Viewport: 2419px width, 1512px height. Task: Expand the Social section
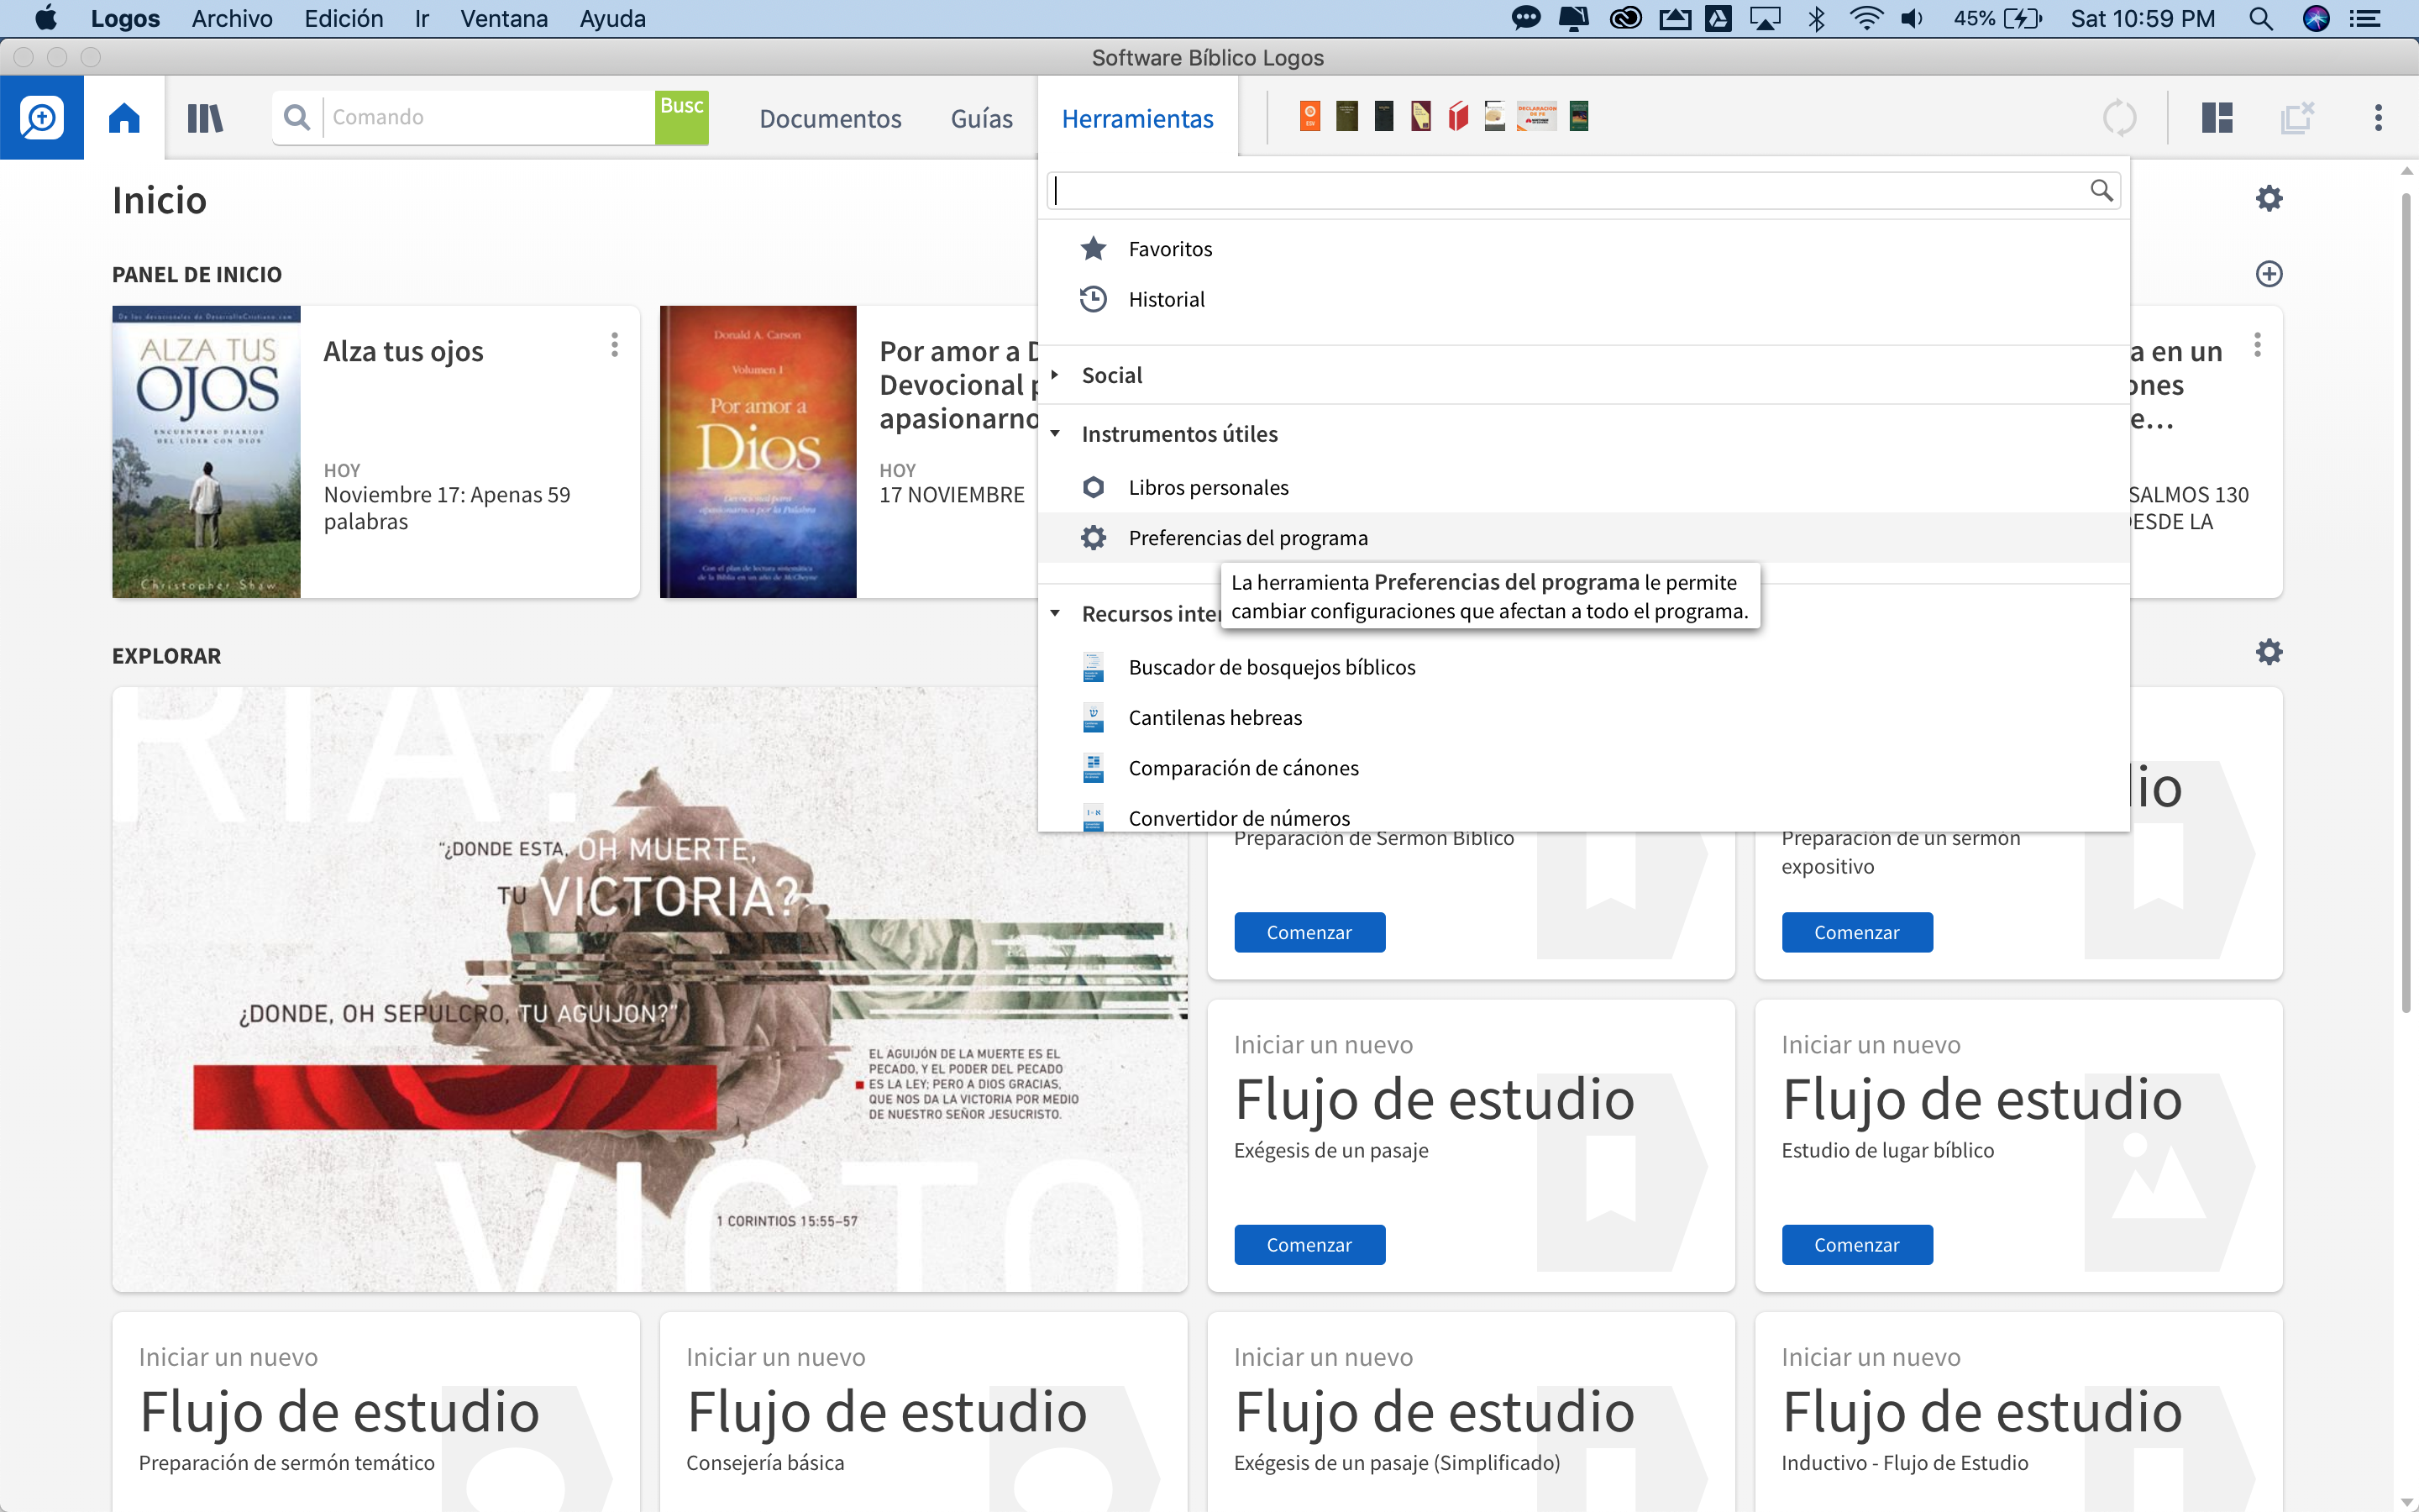click(x=1111, y=375)
